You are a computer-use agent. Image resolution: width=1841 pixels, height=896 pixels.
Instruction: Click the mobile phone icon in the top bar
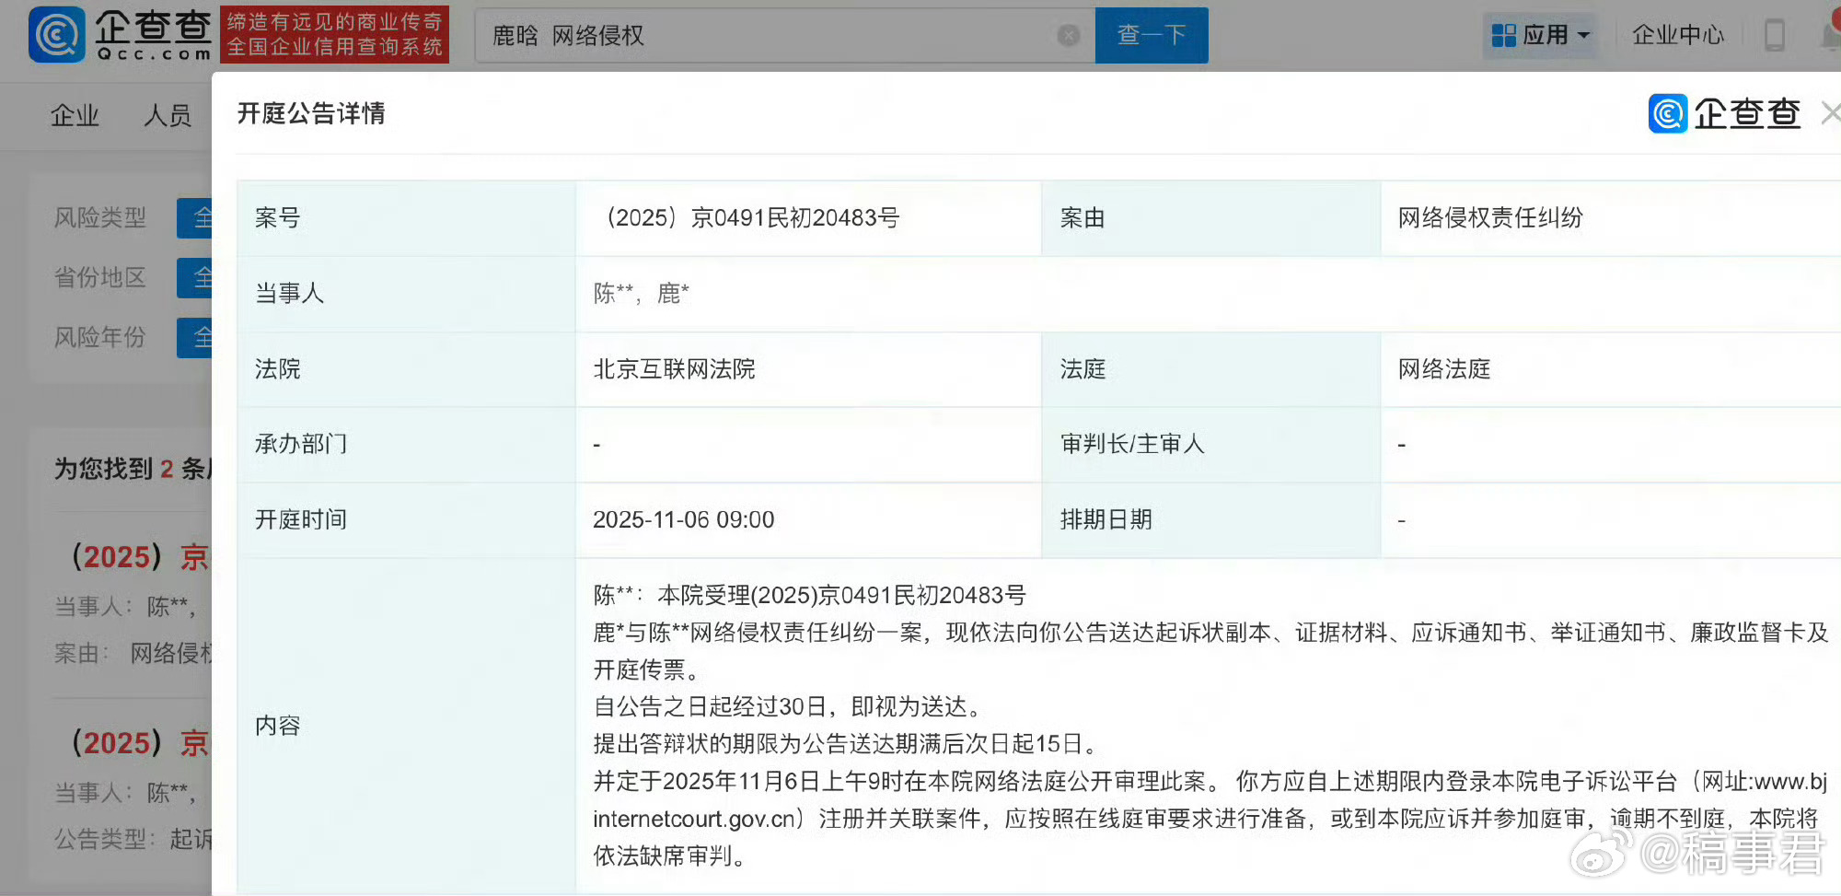pyautogui.click(x=1775, y=36)
